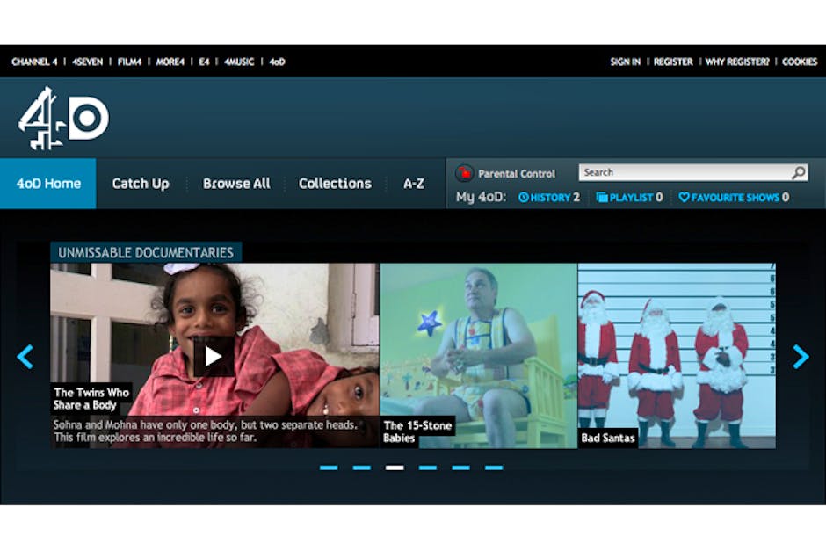The image size is (826, 551).
Task: Open the Collections tab
Action: pos(335,184)
